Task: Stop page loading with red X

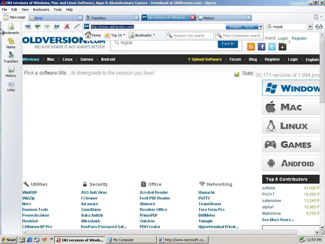Action: click(67, 26)
